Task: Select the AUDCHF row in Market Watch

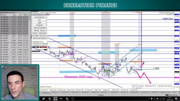Action: point(14,59)
